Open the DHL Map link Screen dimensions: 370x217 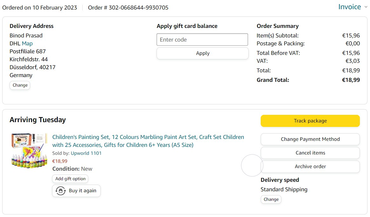click(x=27, y=43)
